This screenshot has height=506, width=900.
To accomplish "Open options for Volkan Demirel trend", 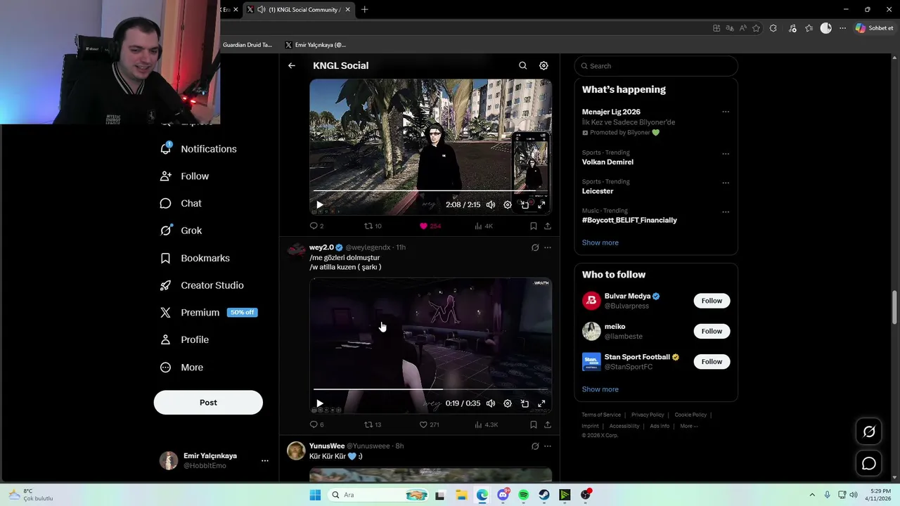I will tap(726, 154).
